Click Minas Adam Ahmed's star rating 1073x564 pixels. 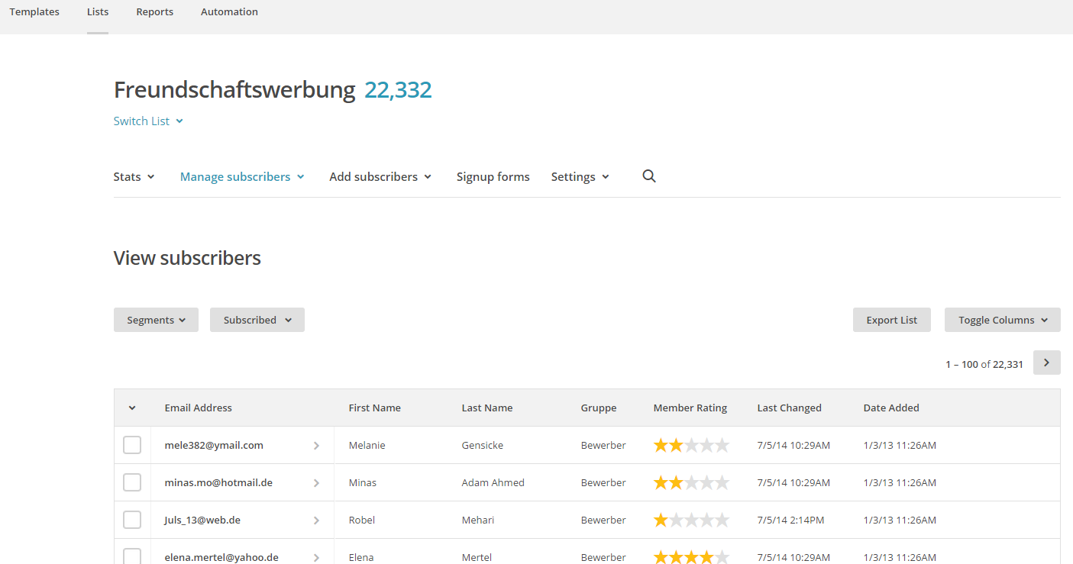[690, 483]
